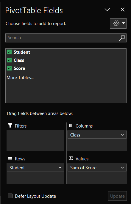Click the Values sigma icon
This screenshot has height=204, width=131.
point(71,158)
